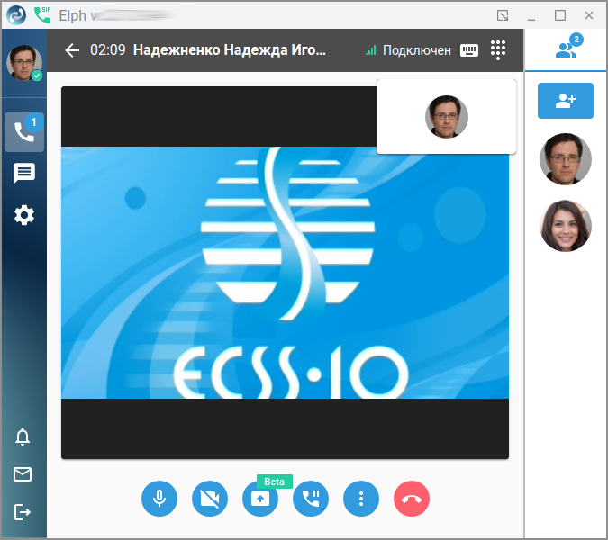Click the call timer 02:09
Viewport: 608px width, 540px height.
pyautogui.click(x=108, y=50)
